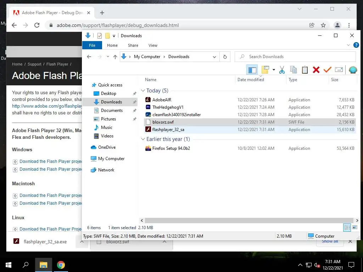Image resolution: width=363 pixels, height=272 pixels.
Task: Open the Windows Start menu
Action: coord(9,265)
